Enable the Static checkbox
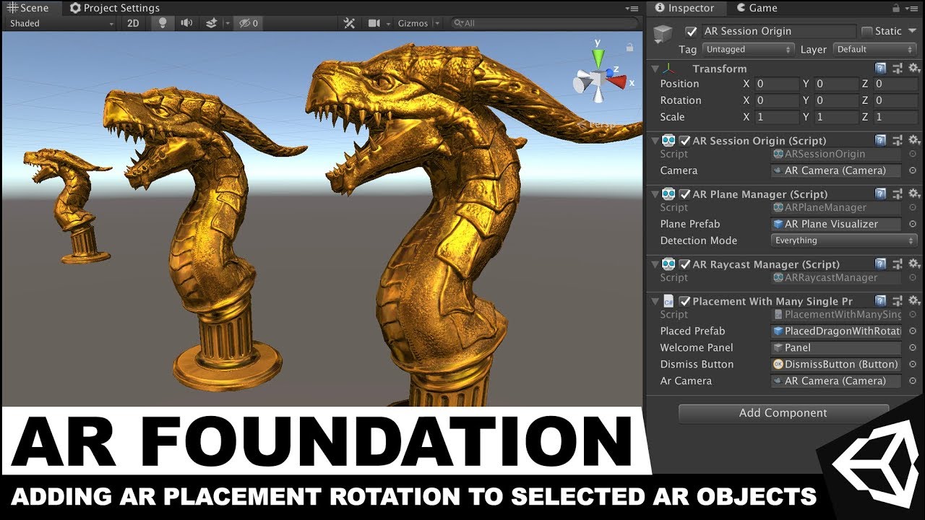This screenshot has width=925, height=520. click(867, 31)
